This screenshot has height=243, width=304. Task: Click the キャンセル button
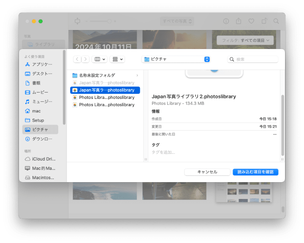(207, 172)
